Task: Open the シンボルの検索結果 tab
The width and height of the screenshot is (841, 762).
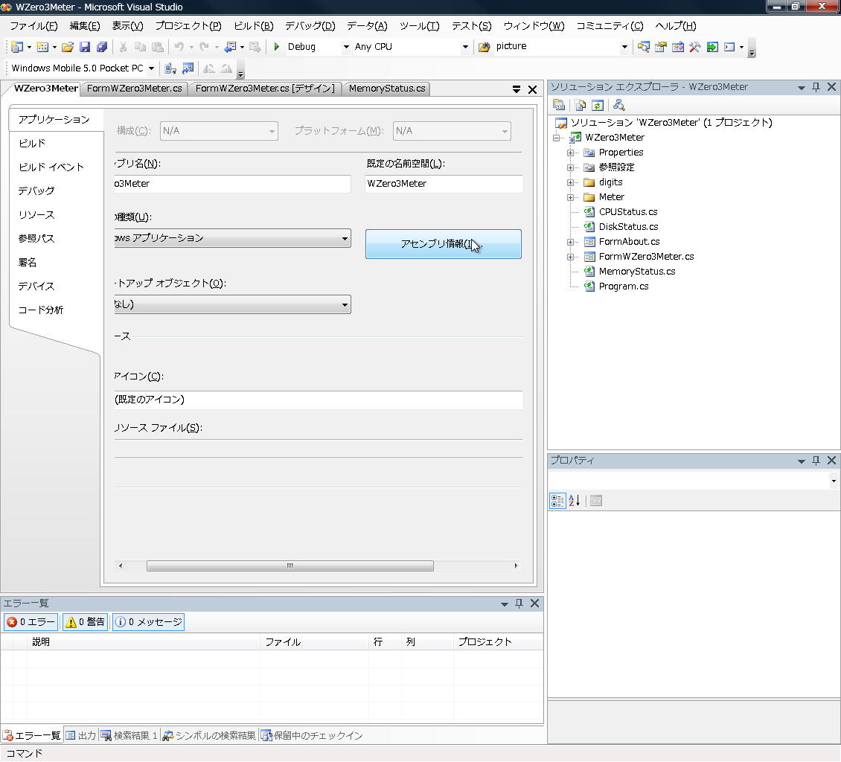Action: 209,736
